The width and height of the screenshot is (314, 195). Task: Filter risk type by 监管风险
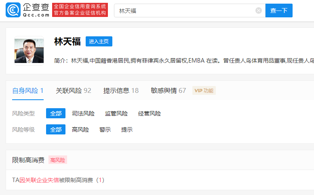116,113
